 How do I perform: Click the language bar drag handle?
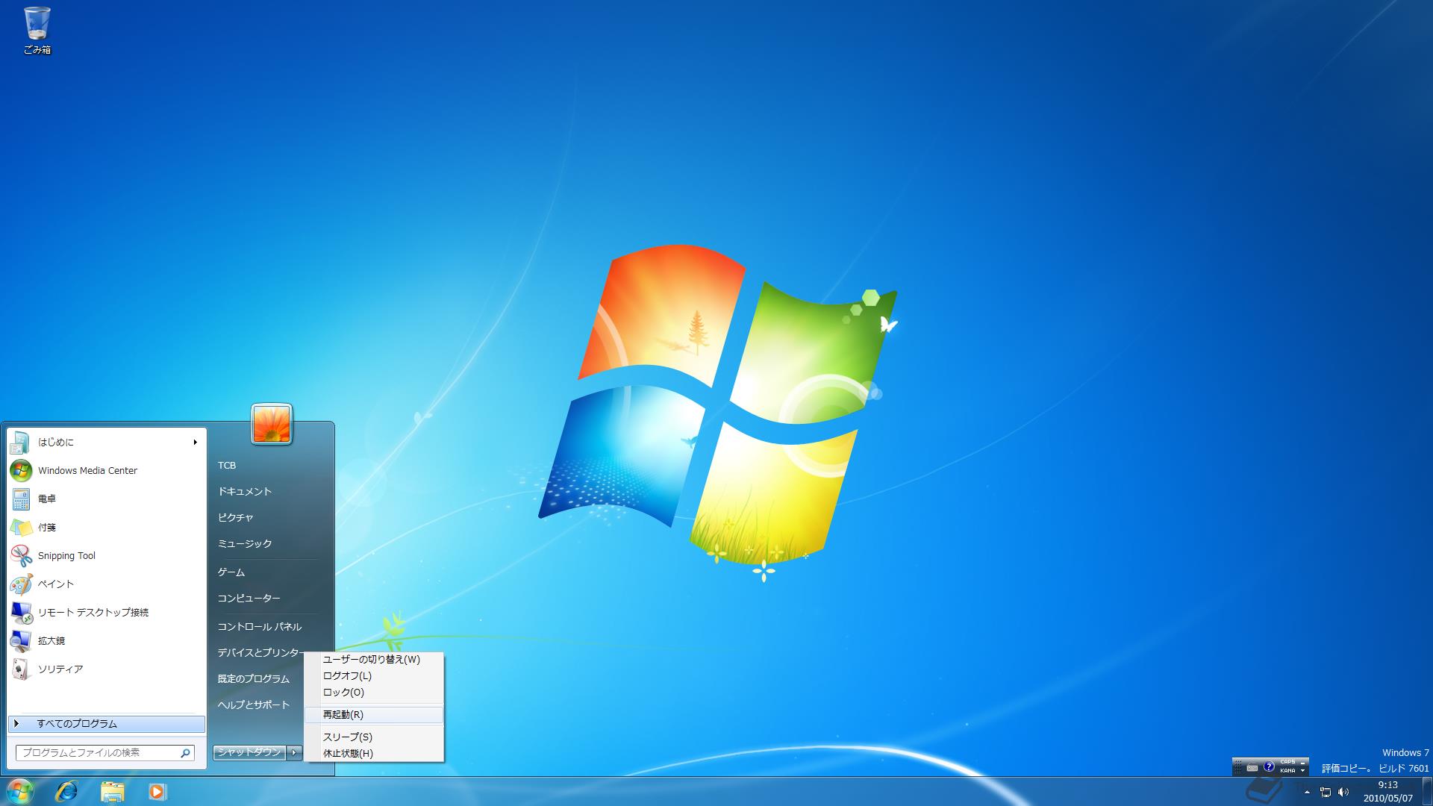tap(1238, 767)
